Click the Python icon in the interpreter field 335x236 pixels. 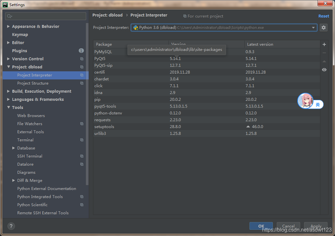coord(136,28)
